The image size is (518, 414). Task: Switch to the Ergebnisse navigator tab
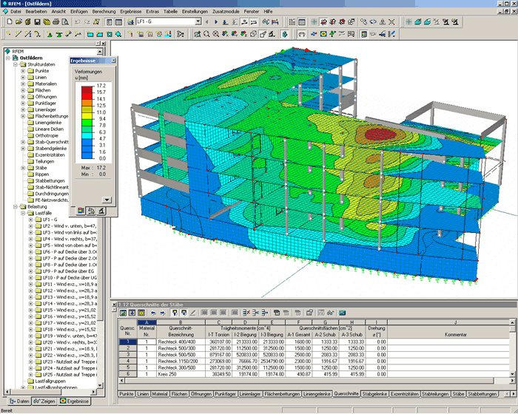point(75,401)
